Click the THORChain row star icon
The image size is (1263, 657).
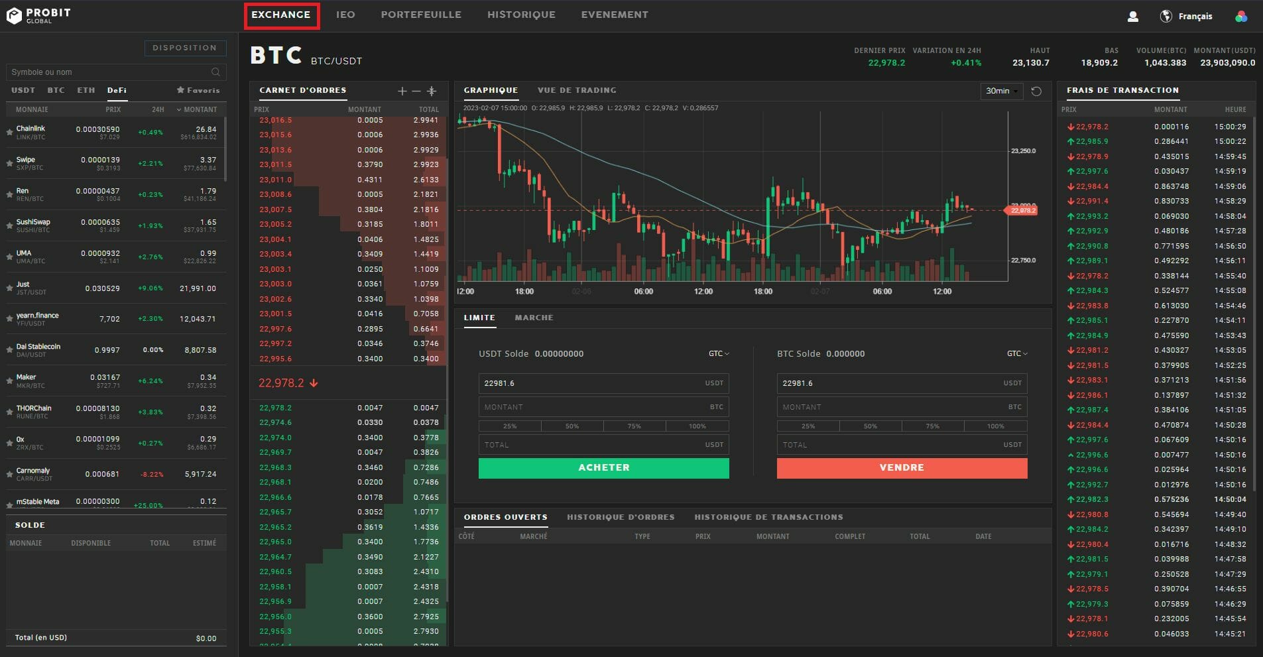pyautogui.click(x=10, y=412)
